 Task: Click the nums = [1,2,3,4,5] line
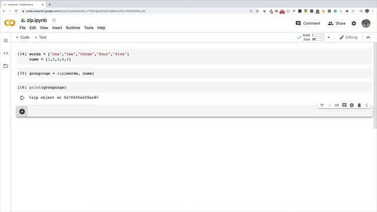click(x=50, y=59)
